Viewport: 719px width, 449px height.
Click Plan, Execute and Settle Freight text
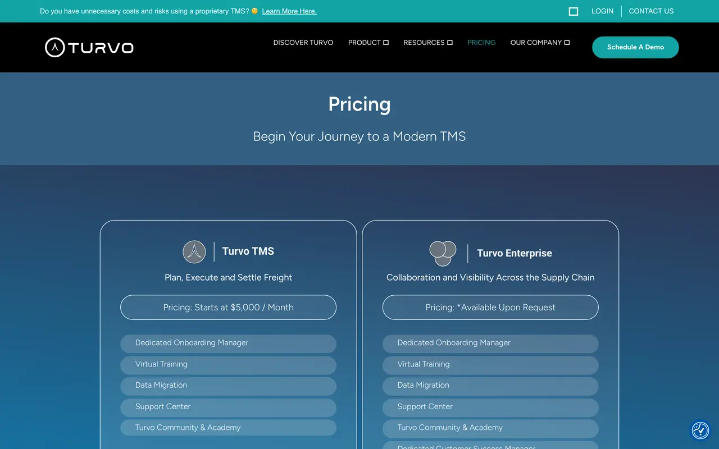click(229, 277)
